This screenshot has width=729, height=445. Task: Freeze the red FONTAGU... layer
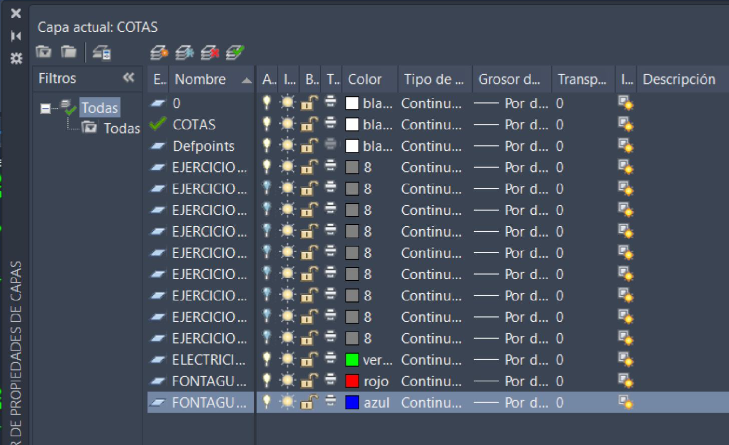[288, 381]
